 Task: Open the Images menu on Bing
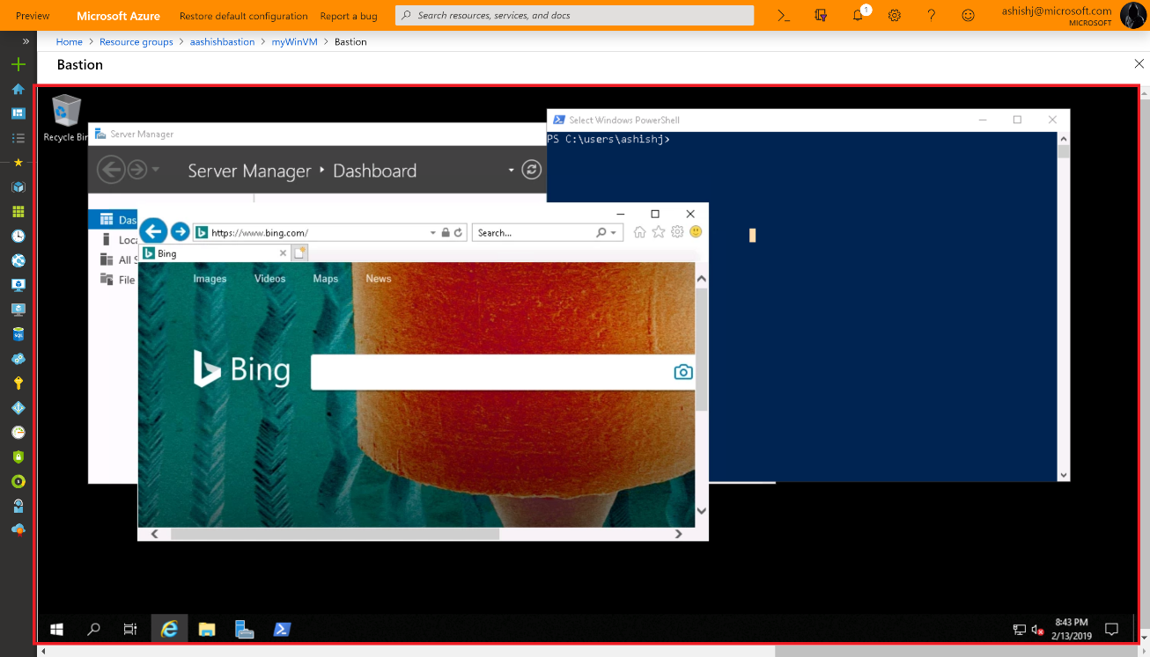[210, 279]
